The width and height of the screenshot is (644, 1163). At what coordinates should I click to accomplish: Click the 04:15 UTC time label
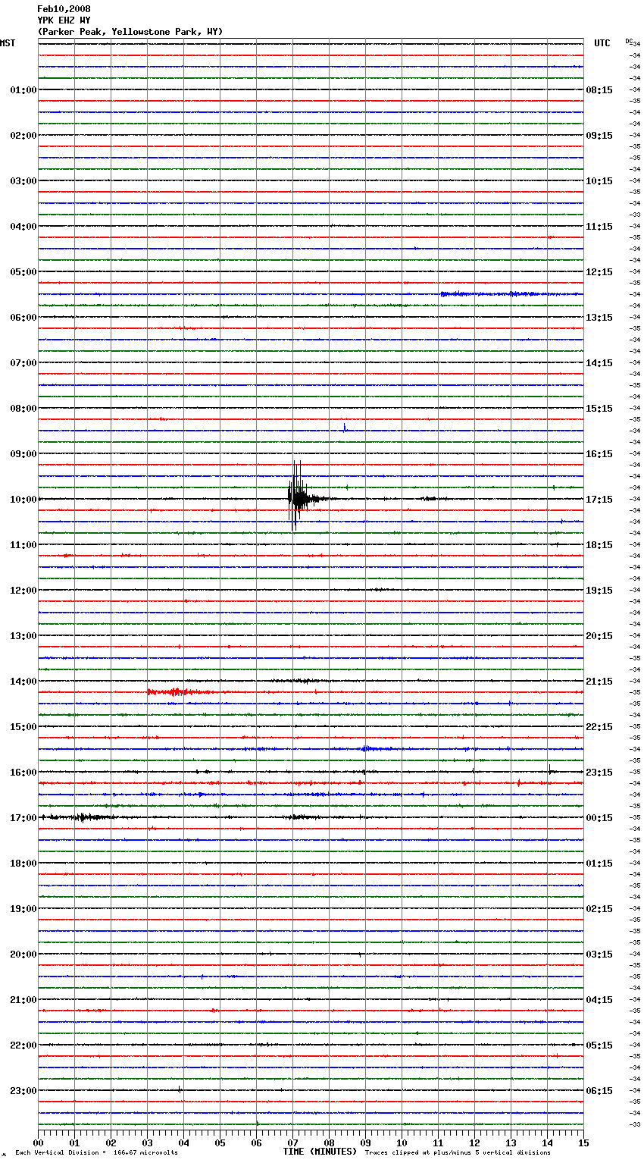click(599, 999)
